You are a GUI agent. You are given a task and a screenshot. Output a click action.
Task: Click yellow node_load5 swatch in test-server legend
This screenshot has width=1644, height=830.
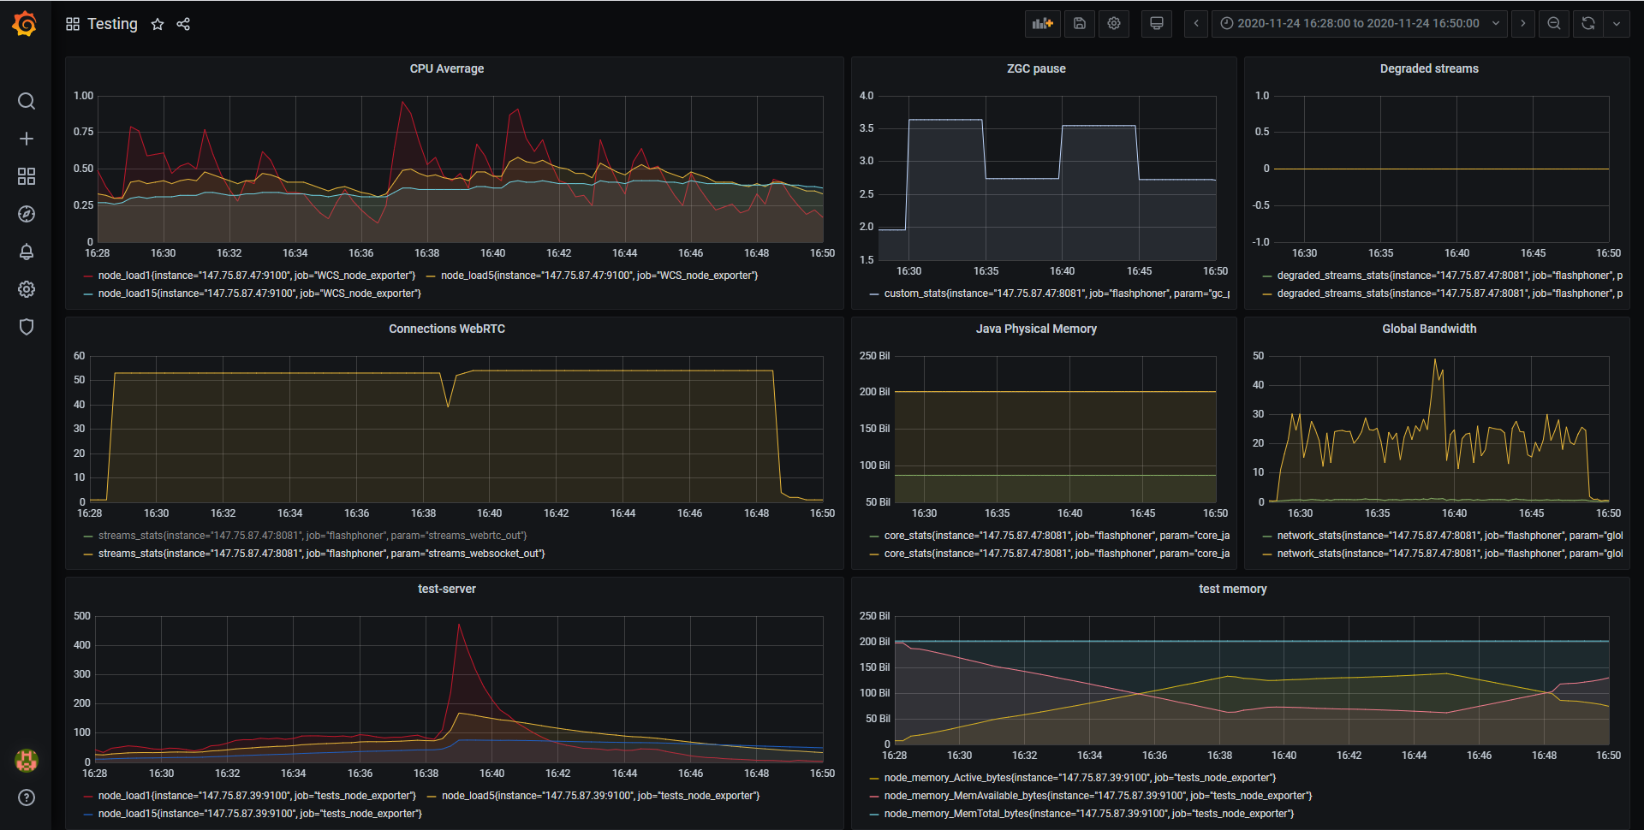click(432, 797)
